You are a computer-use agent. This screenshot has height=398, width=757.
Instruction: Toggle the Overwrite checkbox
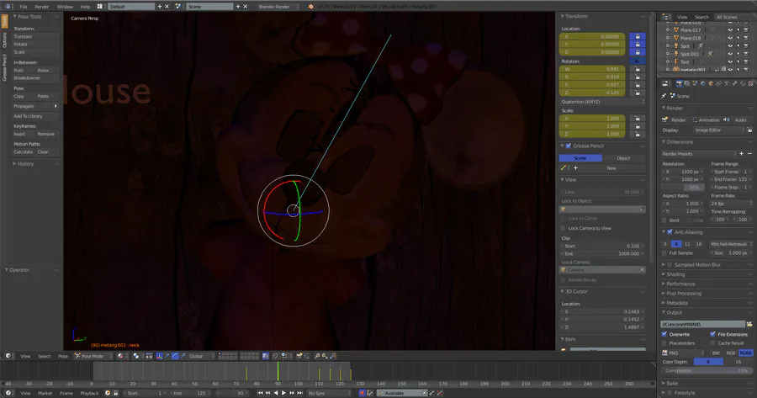(x=664, y=334)
